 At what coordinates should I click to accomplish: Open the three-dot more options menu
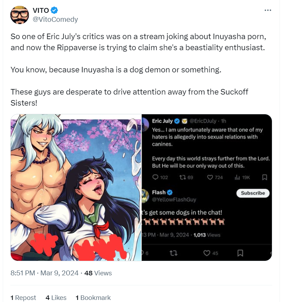pyautogui.click(x=268, y=10)
